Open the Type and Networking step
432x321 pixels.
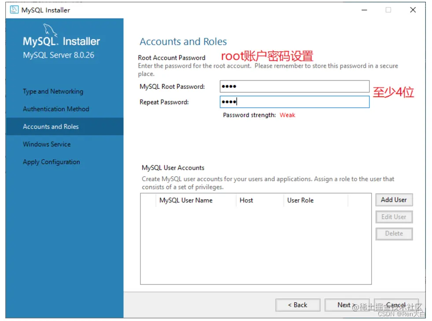(x=53, y=91)
